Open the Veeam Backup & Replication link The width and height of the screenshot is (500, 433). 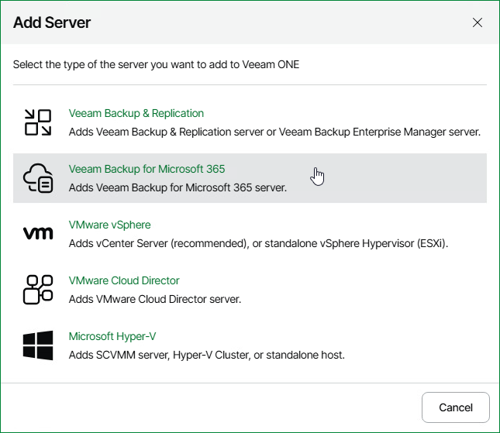(x=136, y=113)
